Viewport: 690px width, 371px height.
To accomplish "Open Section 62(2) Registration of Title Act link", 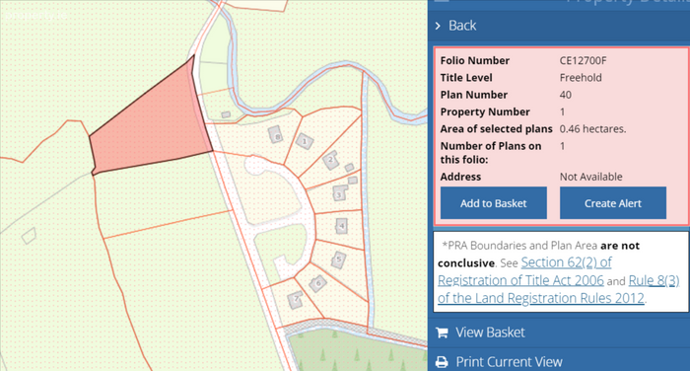I will point(524,271).
